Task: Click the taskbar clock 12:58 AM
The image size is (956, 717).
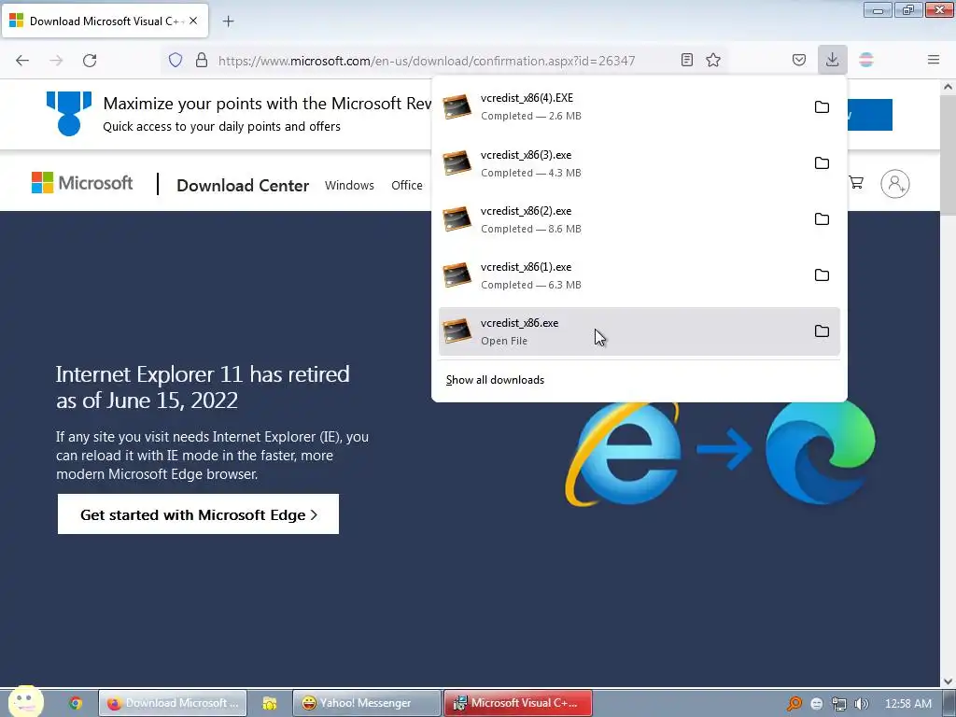Action: pyautogui.click(x=907, y=704)
